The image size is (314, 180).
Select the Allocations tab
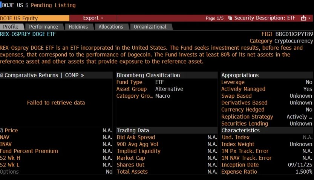coord(111,27)
